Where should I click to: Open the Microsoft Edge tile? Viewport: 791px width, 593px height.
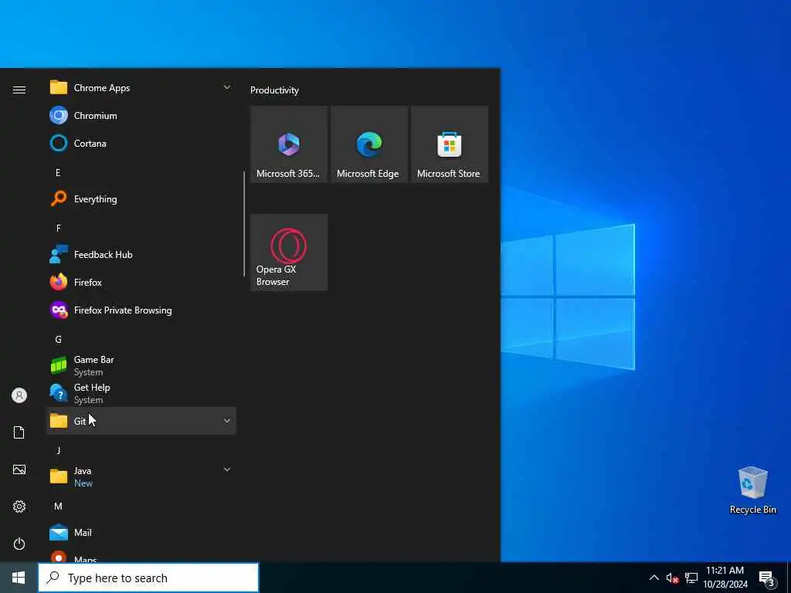pyautogui.click(x=369, y=144)
